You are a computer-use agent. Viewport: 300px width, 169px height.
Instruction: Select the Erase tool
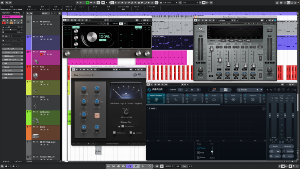(x=122, y=3)
